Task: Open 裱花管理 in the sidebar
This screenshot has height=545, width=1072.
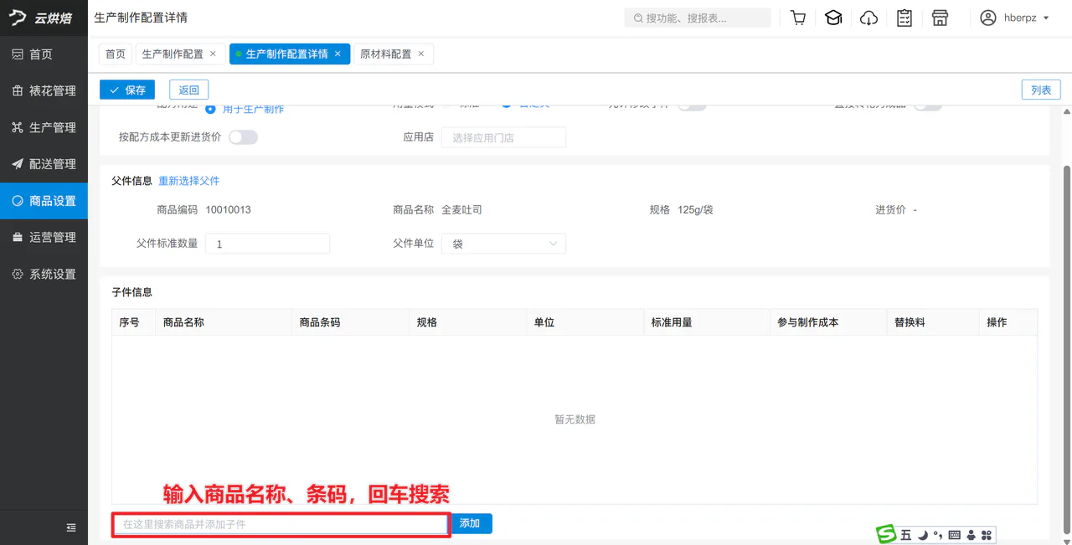Action: tap(44, 90)
